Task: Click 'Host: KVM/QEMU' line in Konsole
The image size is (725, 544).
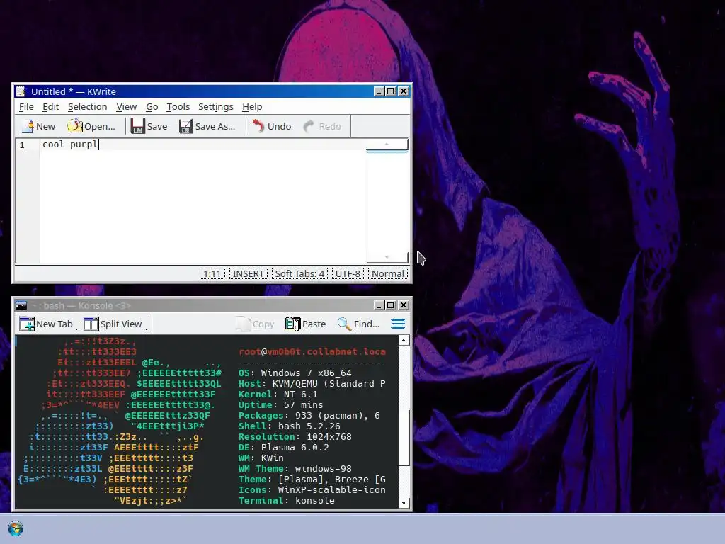Action: (312, 383)
